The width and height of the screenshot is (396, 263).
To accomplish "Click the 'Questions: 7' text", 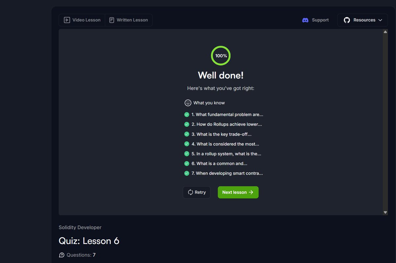I will pos(81,255).
